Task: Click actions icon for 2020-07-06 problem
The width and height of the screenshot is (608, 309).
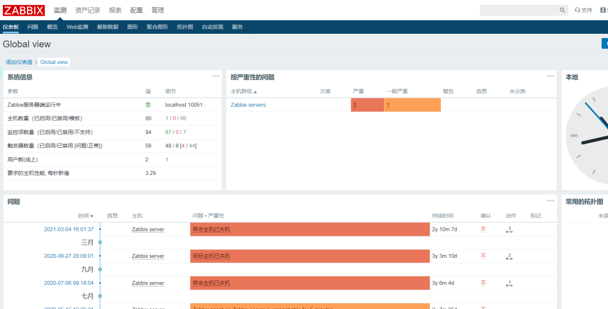Action: pyautogui.click(x=509, y=284)
